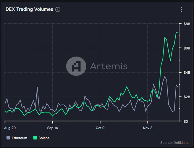
Task: Hide the Ethereum series via legend label
Action: [x=20, y=138]
